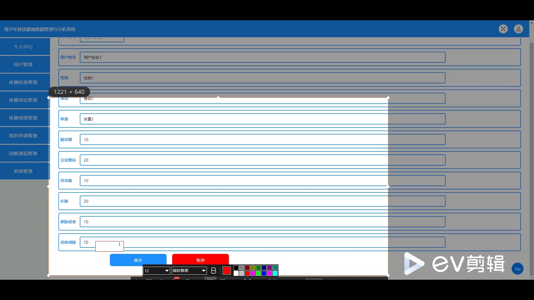This screenshot has height=300, width=534.
Task: Click the 青少年体质健康数据管理与分析系统 title
Action: point(40,29)
